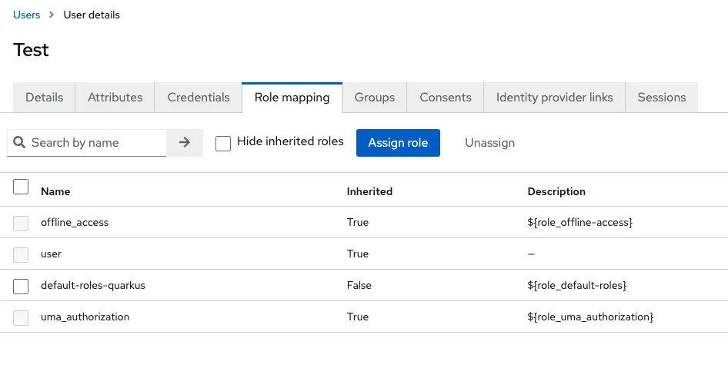Tick the checkbox beside the user role

click(21, 254)
